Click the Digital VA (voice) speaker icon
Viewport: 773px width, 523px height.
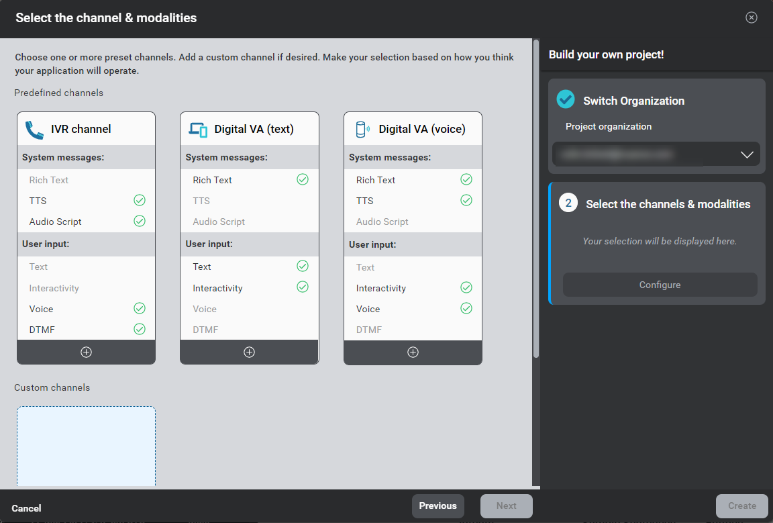click(362, 129)
